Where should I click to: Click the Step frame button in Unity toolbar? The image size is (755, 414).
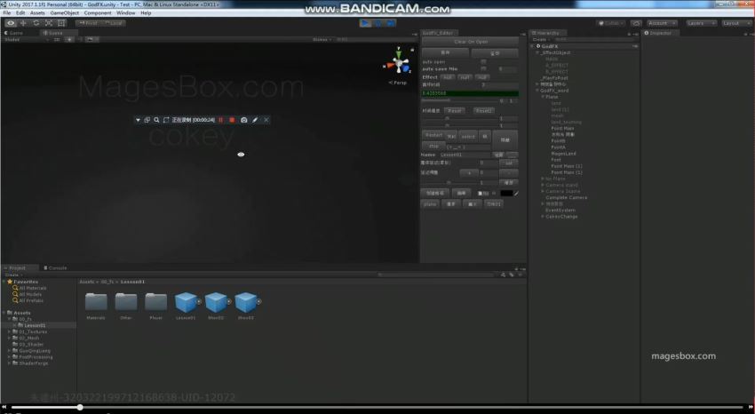point(391,22)
